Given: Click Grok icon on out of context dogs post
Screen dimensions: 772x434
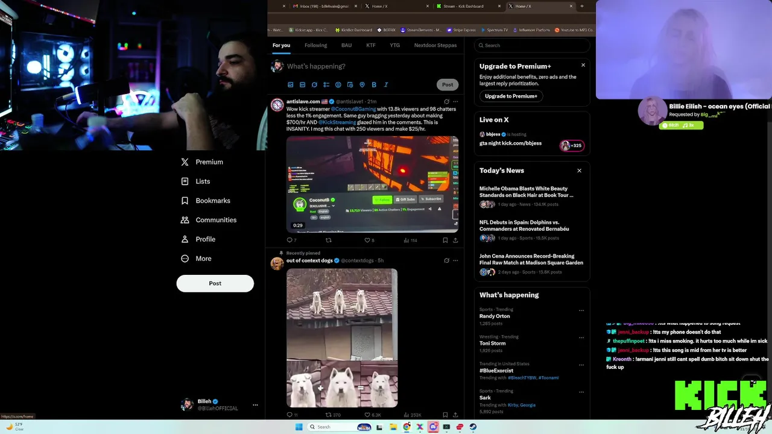Looking at the screenshot, I should tap(446, 260).
